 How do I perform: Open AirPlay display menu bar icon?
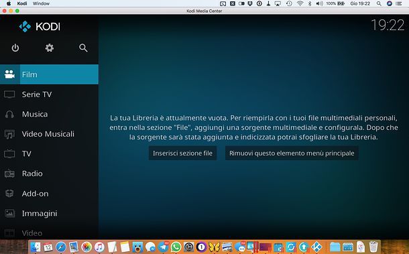(x=278, y=3)
